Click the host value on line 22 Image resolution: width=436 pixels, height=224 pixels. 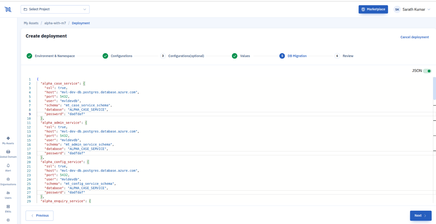(99, 171)
